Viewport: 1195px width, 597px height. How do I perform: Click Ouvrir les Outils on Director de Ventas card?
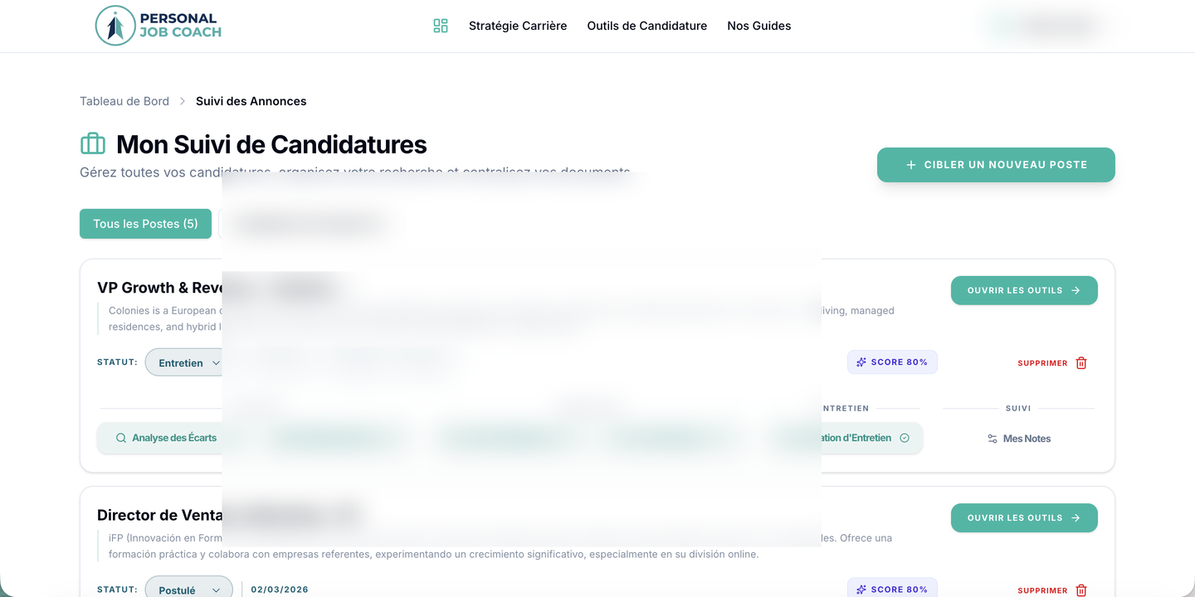[1024, 517]
